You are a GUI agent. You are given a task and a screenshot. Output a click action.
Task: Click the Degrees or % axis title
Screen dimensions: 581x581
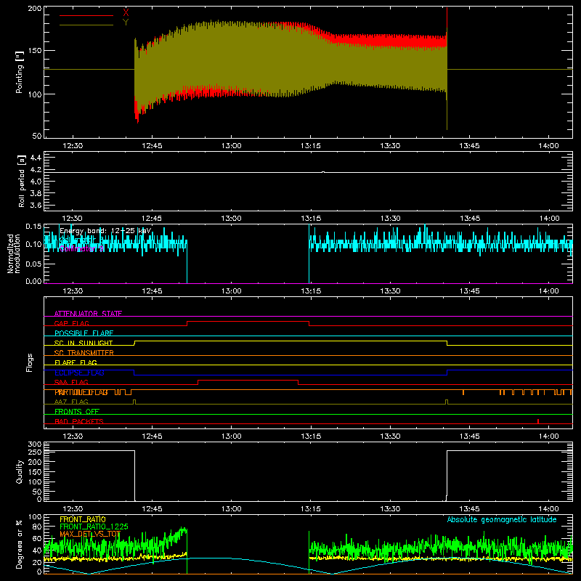tap(20, 544)
